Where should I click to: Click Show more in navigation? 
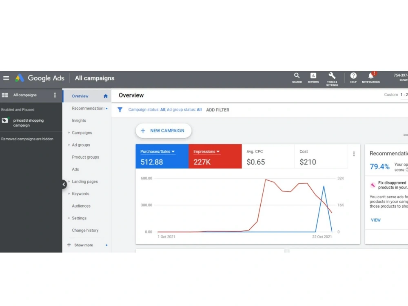click(84, 245)
